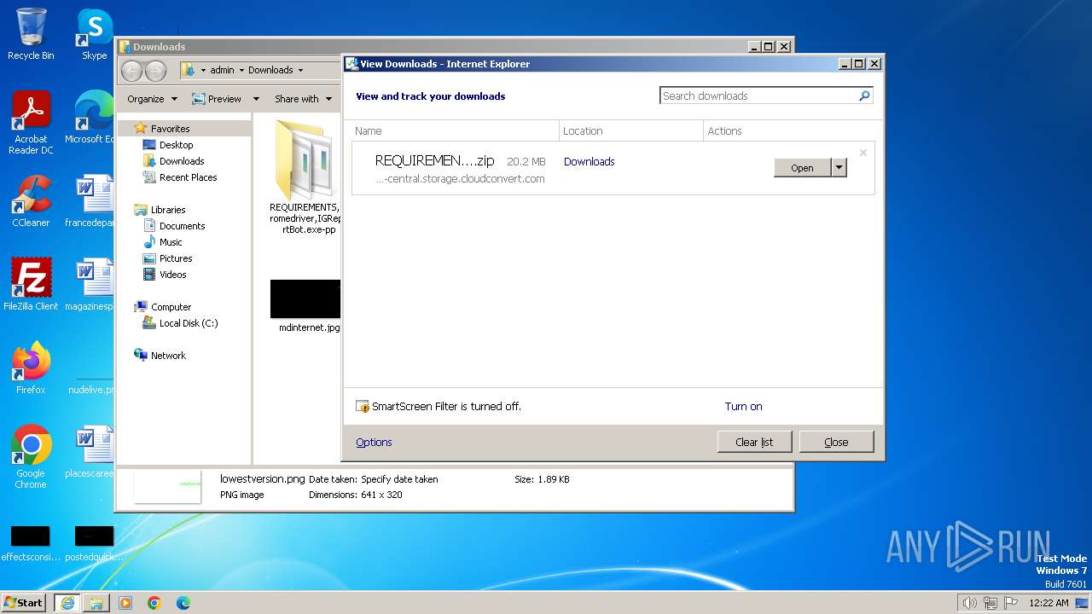The height and width of the screenshot is (614, 1092).
Task: Click the Search downloads input field
Action: (758, 96)
